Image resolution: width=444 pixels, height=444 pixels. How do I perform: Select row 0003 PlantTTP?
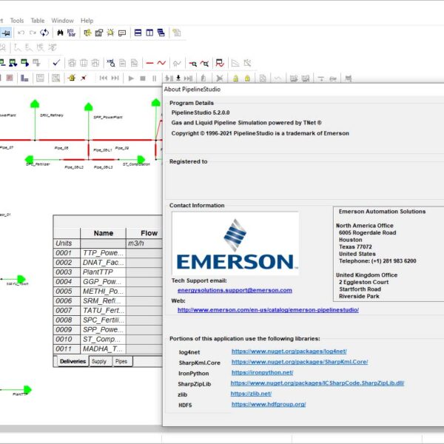point(107,272)
